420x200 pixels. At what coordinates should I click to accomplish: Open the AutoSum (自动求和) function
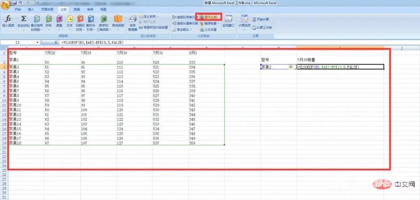point(23,21)
